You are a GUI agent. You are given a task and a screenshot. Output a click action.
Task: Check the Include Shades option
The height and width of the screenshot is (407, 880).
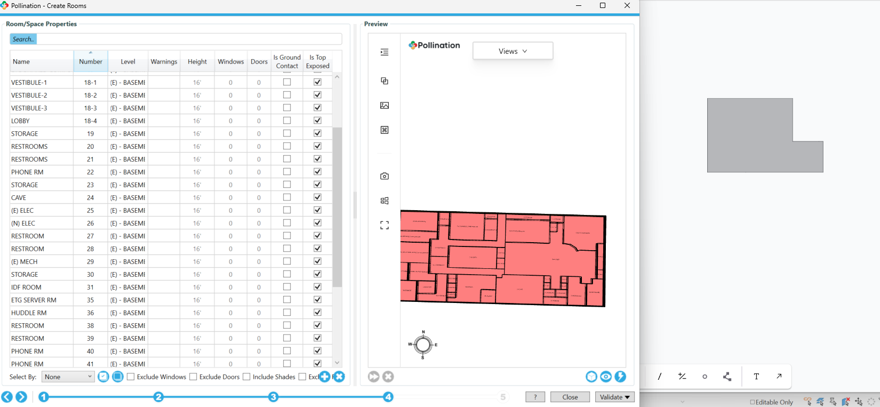click(x=246, y=377)
